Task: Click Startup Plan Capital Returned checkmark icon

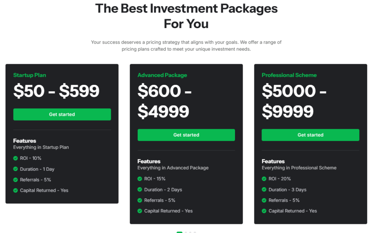Action: point(16,190)
